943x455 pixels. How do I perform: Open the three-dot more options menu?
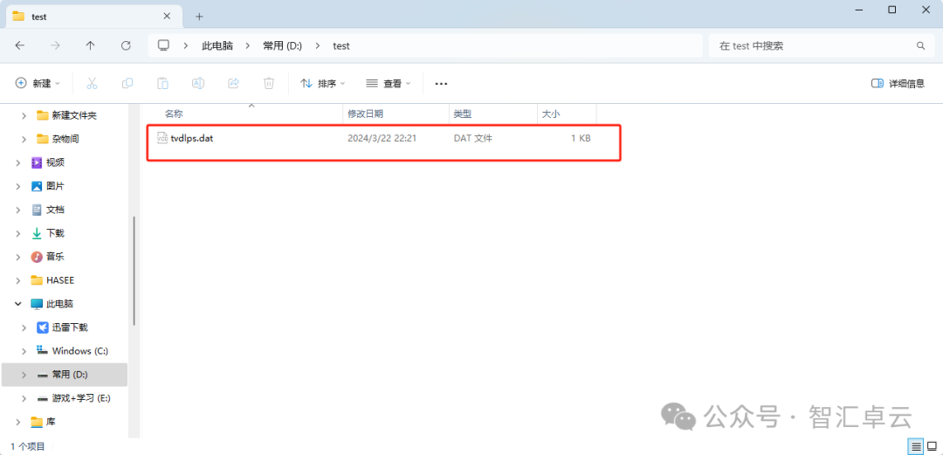(441, 83)
